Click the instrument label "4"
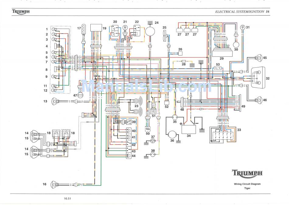The height and width of the screenshot is (205, 289). (x=47, y=46)
